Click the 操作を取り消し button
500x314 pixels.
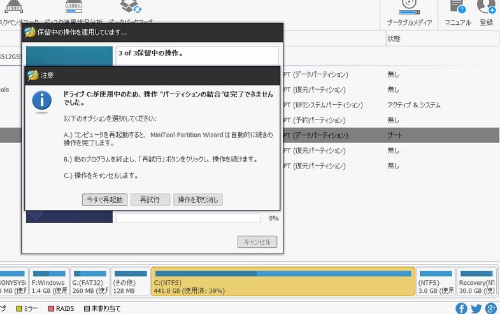point(197,200)
